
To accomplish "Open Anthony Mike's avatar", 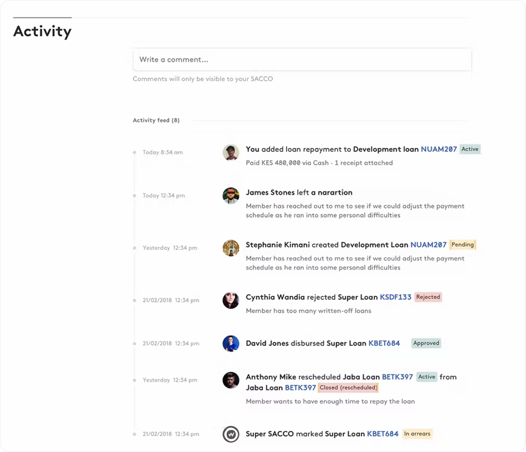I will click(231, 380).
